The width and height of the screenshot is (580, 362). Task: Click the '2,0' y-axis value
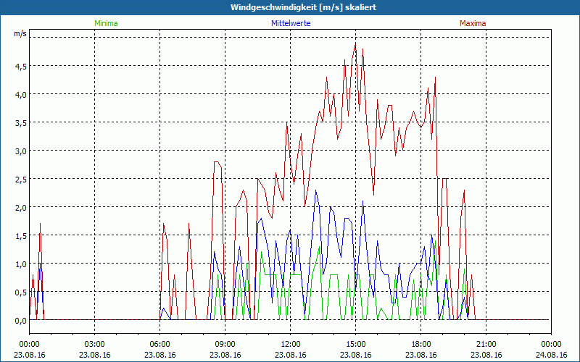[x=21, y=208]
